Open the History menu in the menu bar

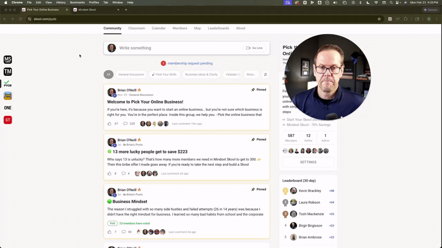coord(60,3)
